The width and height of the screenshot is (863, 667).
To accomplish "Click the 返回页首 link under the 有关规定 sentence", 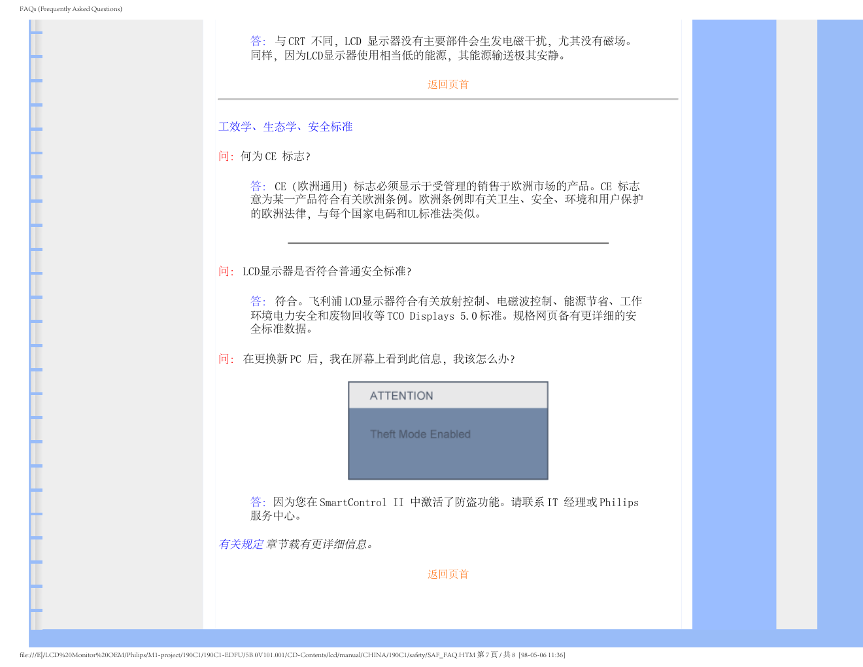I will click(448, 574).
